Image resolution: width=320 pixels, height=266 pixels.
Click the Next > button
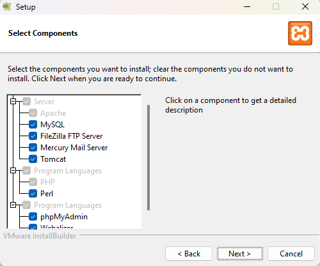(240, 254)
